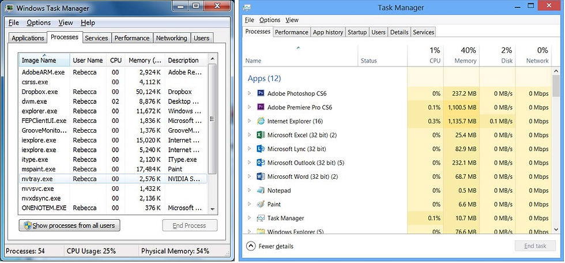The height and width of the screenshot is (263, 565).
Task: Click the Task Manager row icon
Action: point(261,218)
